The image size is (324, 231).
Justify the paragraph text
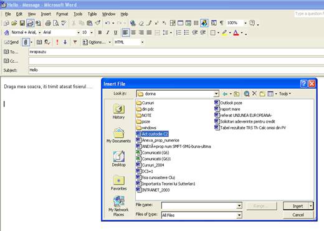click(149, 32)
